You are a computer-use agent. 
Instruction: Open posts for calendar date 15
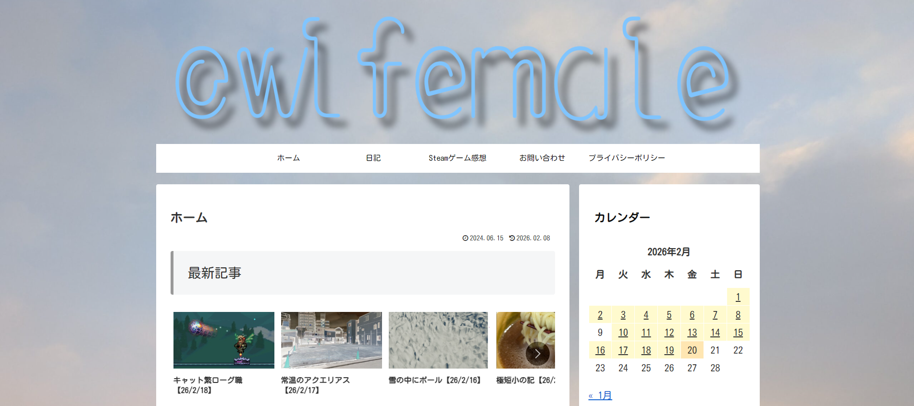pyautogui.click(x=738, y=333)
